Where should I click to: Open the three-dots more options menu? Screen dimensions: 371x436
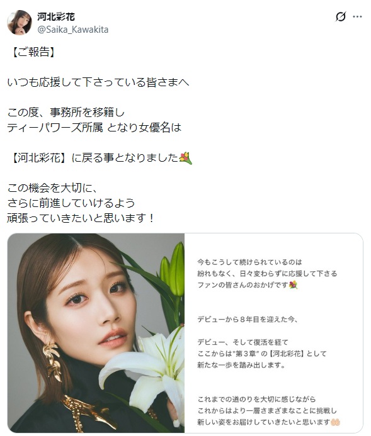click(x=357, y=17)
